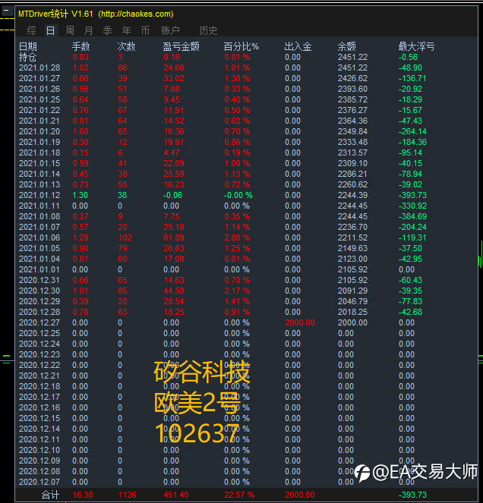
Task: Click profit value 44.50
Action: click(x=174, y=291)
